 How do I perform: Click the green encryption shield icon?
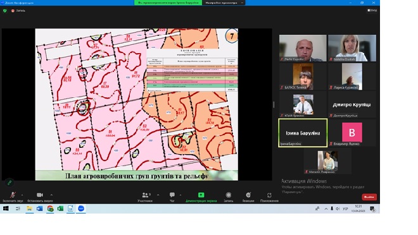5,11
